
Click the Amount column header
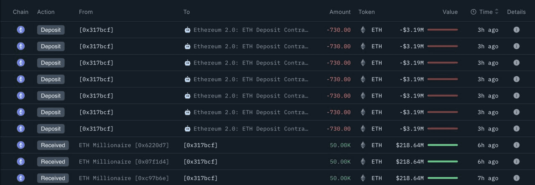340,12
